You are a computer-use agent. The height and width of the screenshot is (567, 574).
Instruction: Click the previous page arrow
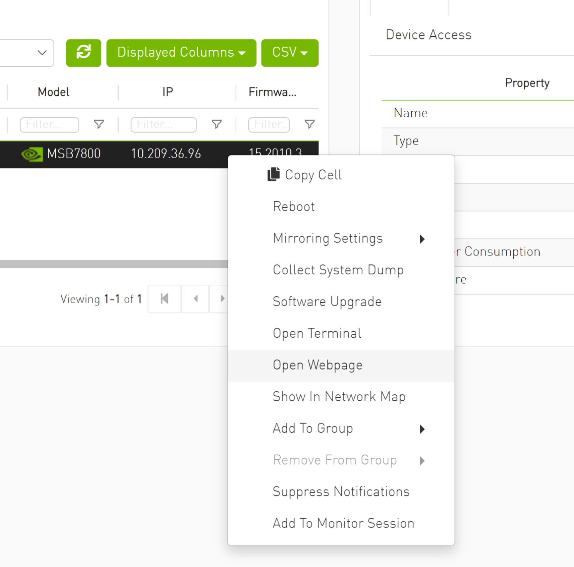pos(195,299)
